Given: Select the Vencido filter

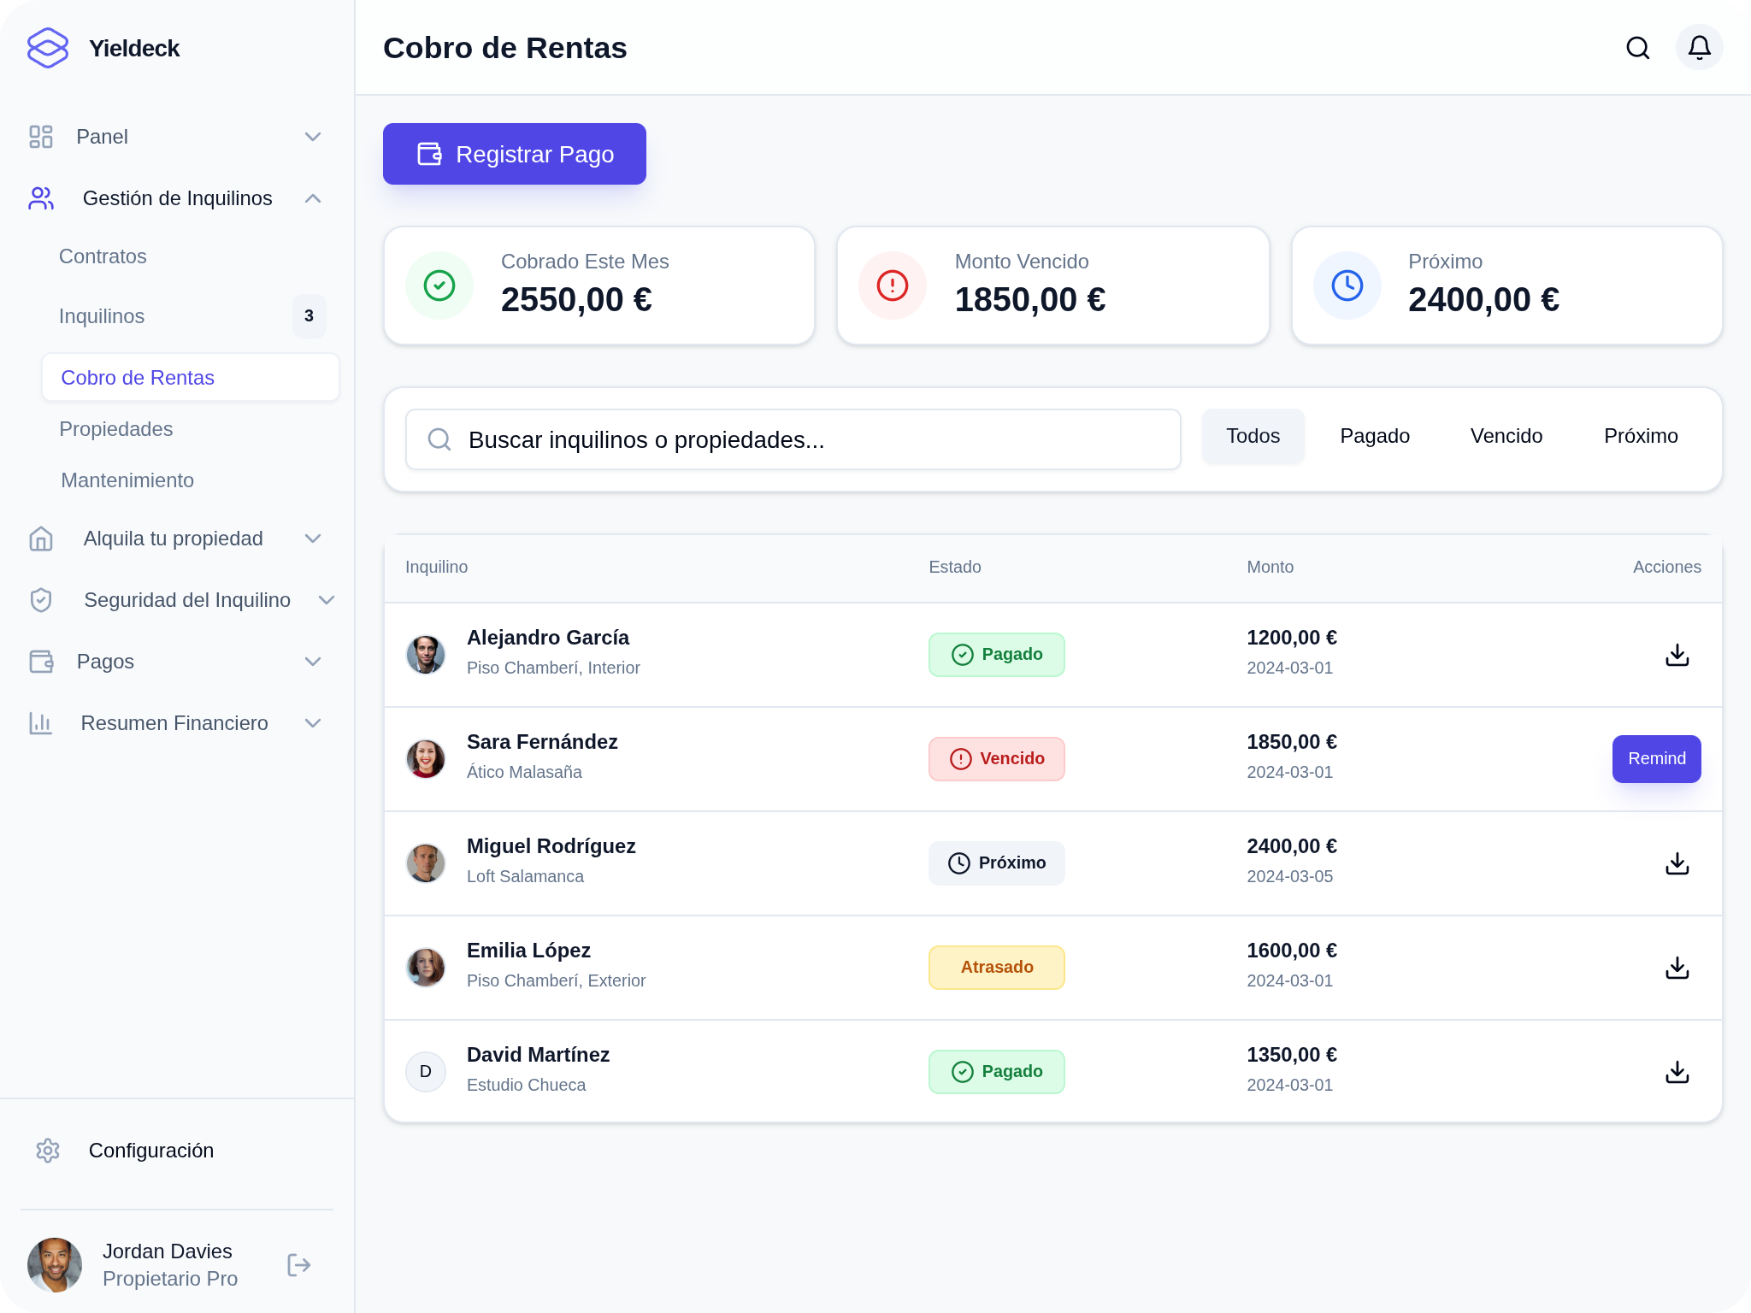Looking at the screenshot, I should click(1506, 436).
